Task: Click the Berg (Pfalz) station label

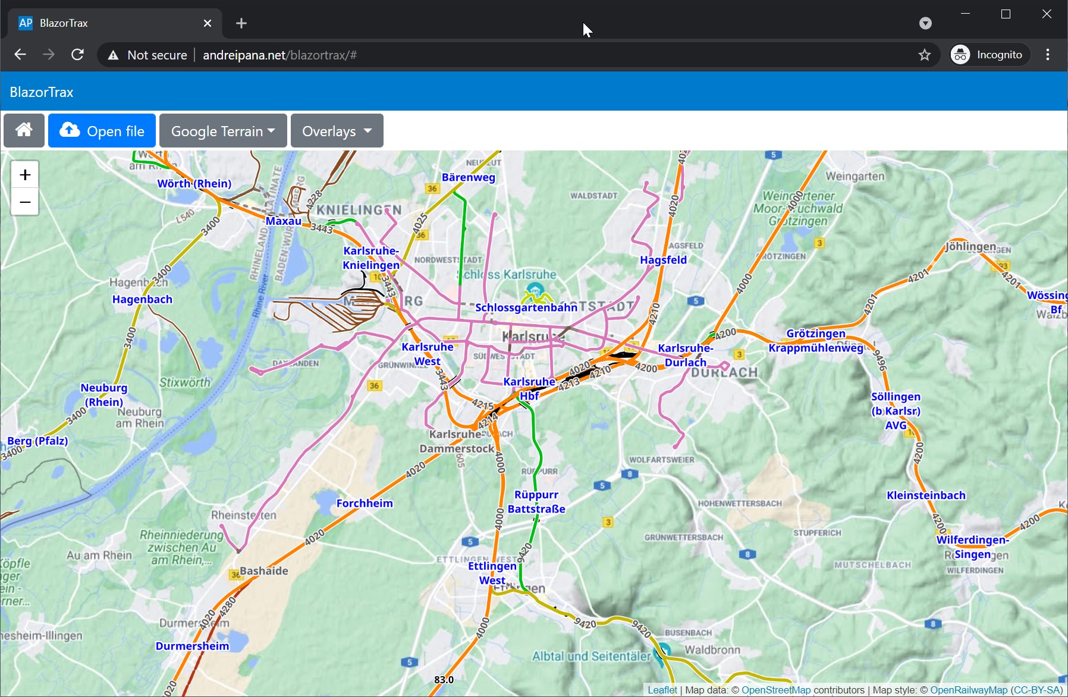Action: pyautogui.click(x=37, y=441)
